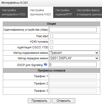Screen dimensions: 102x105
Task: Focus the Идентификатор устройства (Alias) field
Action: [x=73, y=30]
